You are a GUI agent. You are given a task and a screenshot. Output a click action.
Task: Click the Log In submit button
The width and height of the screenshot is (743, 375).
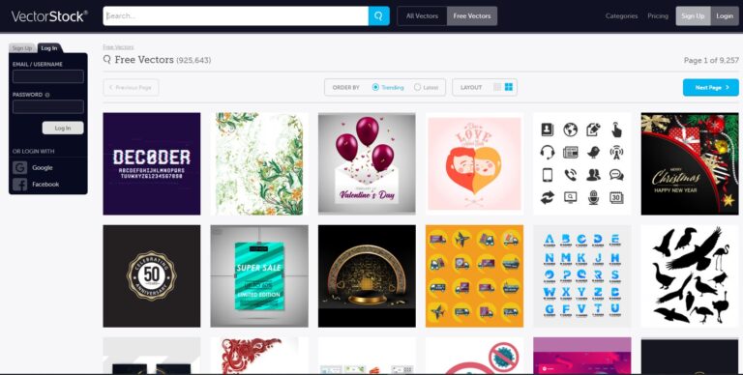point(63,128)
